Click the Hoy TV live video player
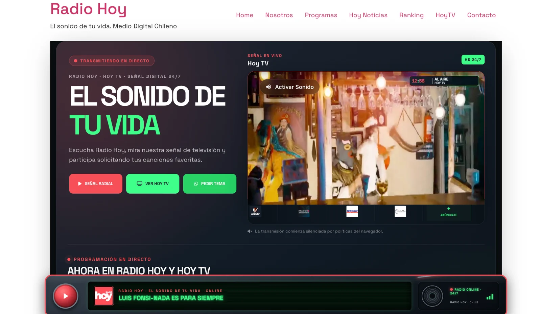 (x=366, y=138)
